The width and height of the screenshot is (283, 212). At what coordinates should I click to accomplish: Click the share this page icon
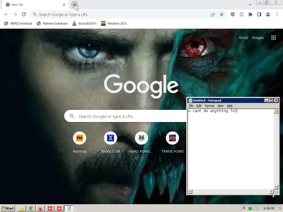213,14
